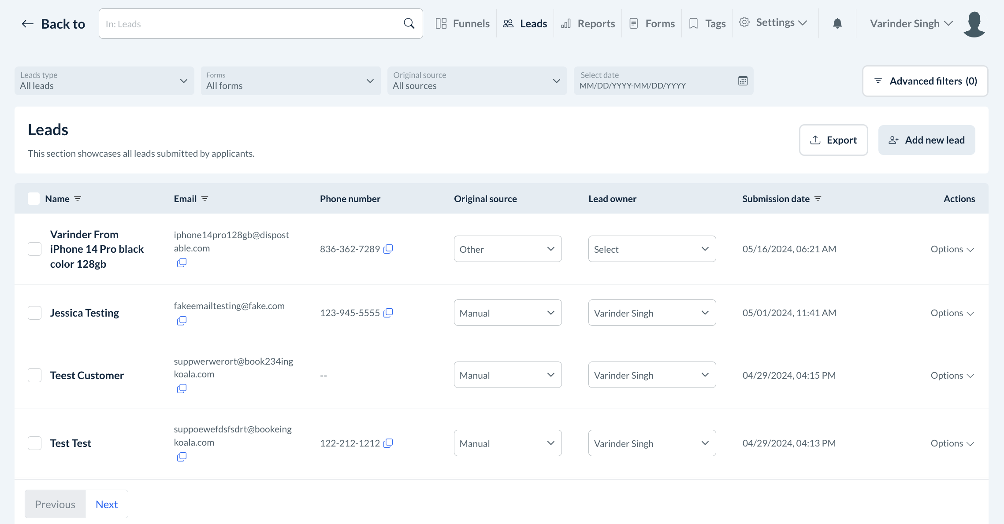The image size is (1004, 524).
Task: Check the Jessica Testing row checkbox
Action: click(35, 313)
